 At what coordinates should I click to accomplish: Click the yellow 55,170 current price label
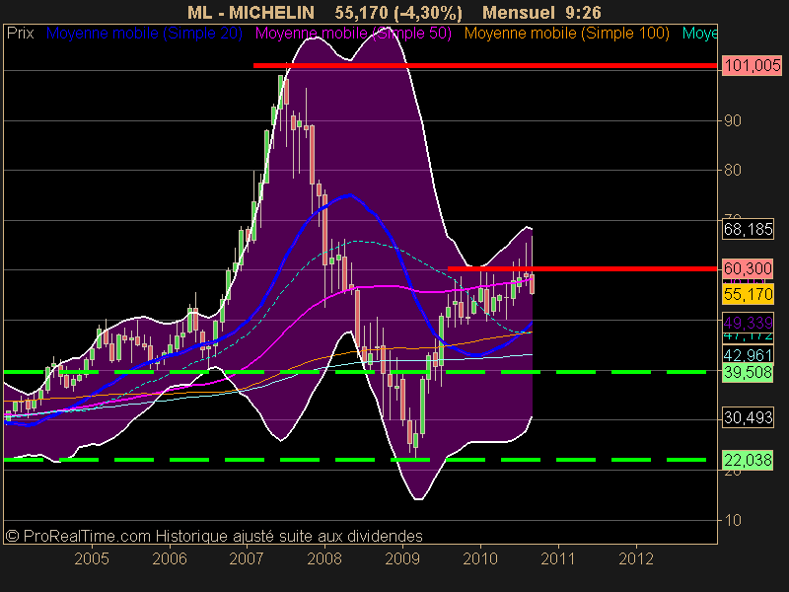748,294
